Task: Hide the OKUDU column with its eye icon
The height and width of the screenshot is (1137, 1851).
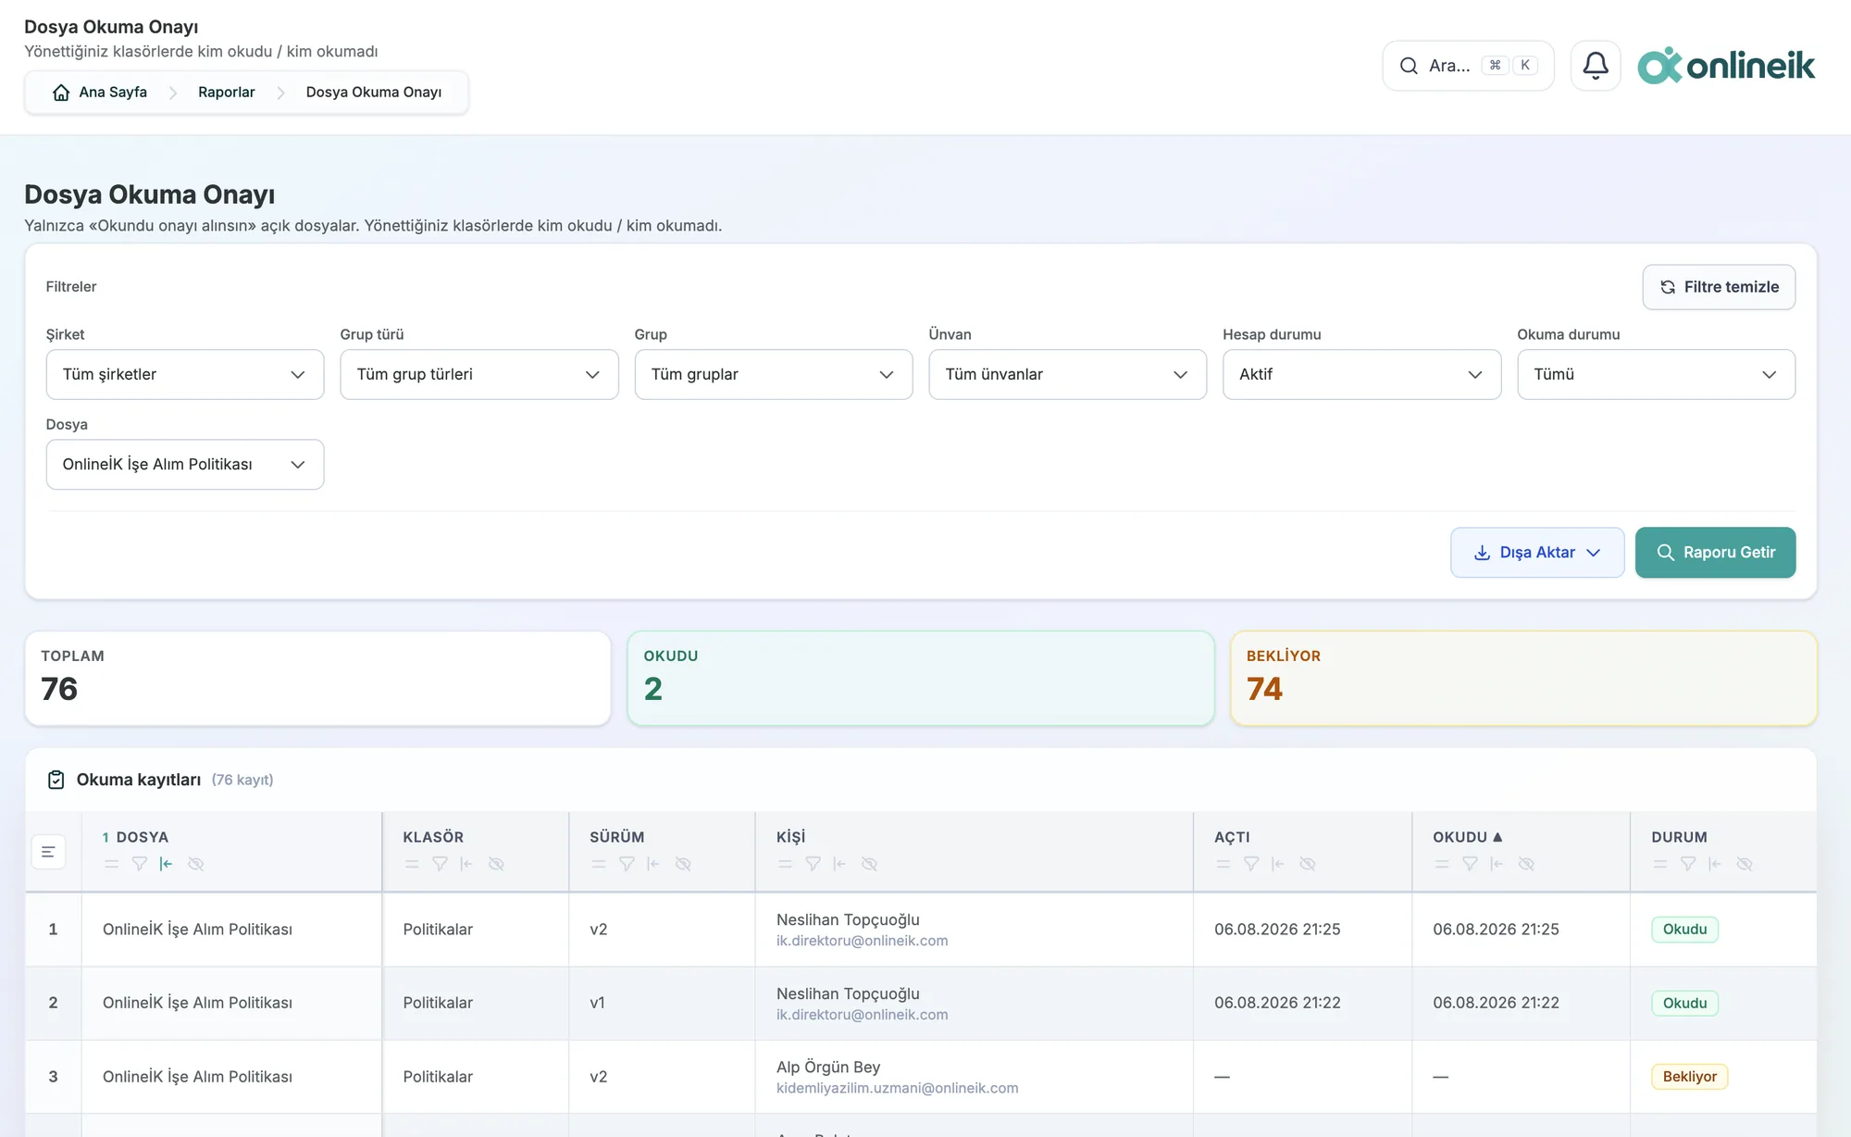Action: [x=1526, y=864]
